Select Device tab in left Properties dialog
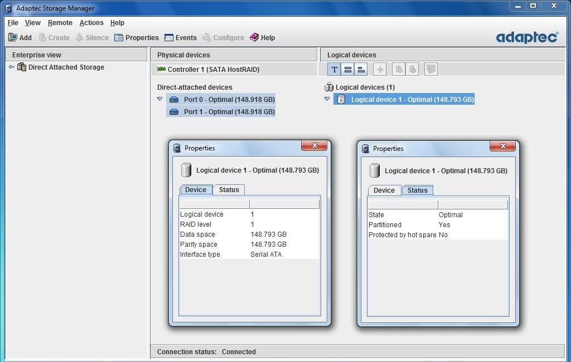 [x=196, y=189]
